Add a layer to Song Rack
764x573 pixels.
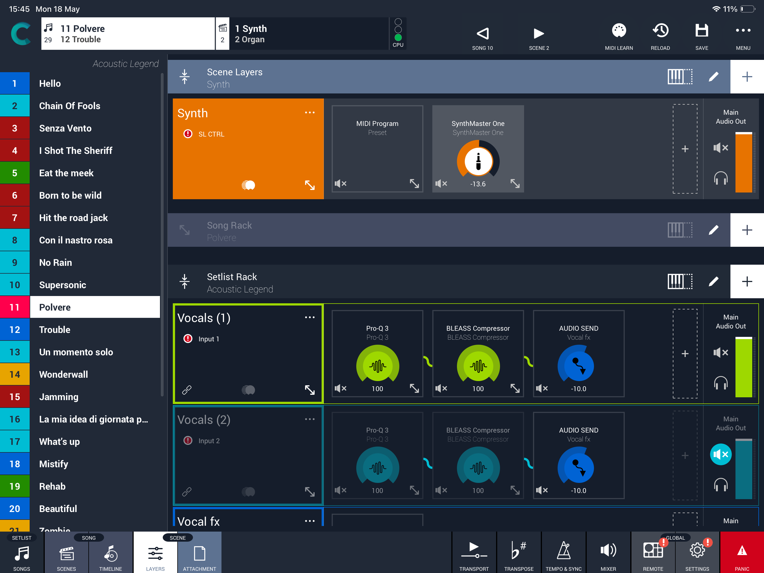(x=747, y=230)
